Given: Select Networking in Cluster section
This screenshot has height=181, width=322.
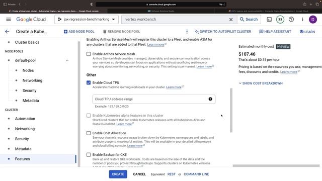Looking at the screenshot, I should [25, 129].
